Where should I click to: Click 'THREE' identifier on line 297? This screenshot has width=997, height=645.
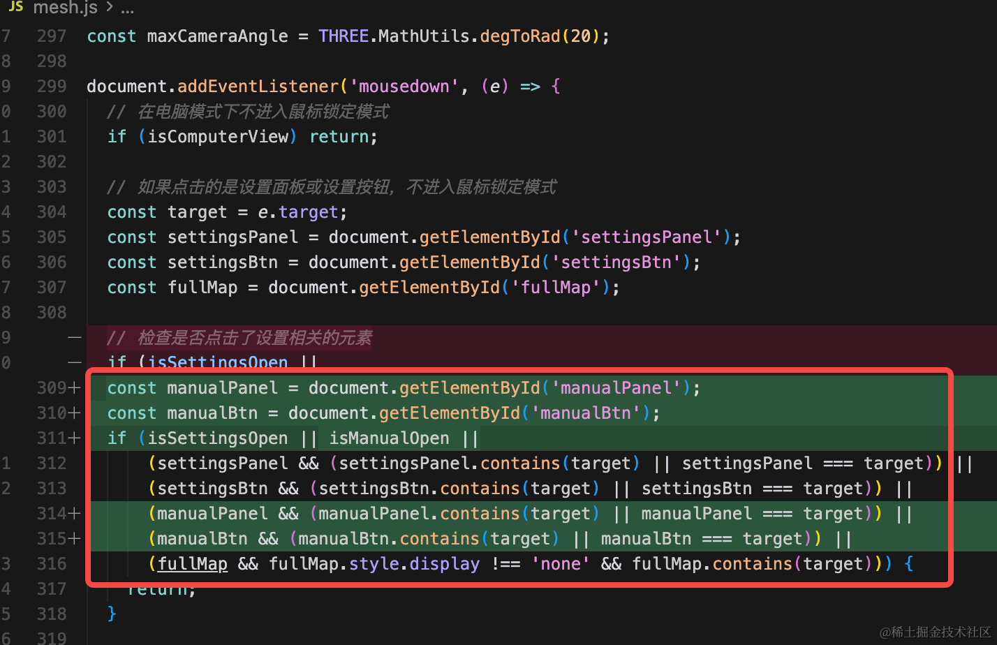pos(344,36)
